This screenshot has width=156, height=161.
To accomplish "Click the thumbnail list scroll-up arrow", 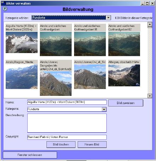I will 150,24.
